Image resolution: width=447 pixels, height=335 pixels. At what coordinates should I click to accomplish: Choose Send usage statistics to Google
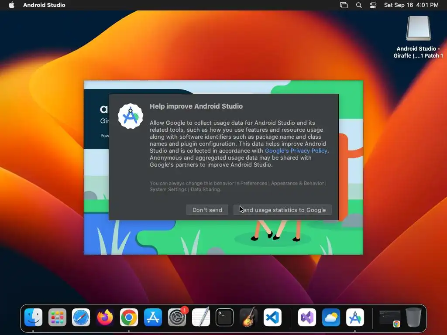point(282,210)
